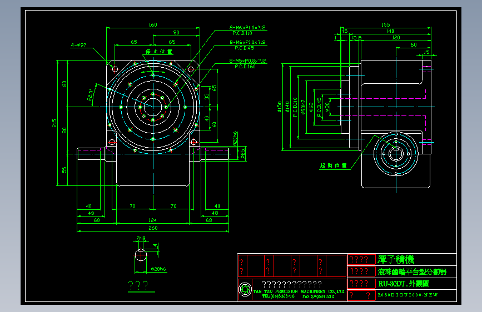The image size is (482, 312).
Task: Select the FAX:(04) number text
Action: point(318,296)
